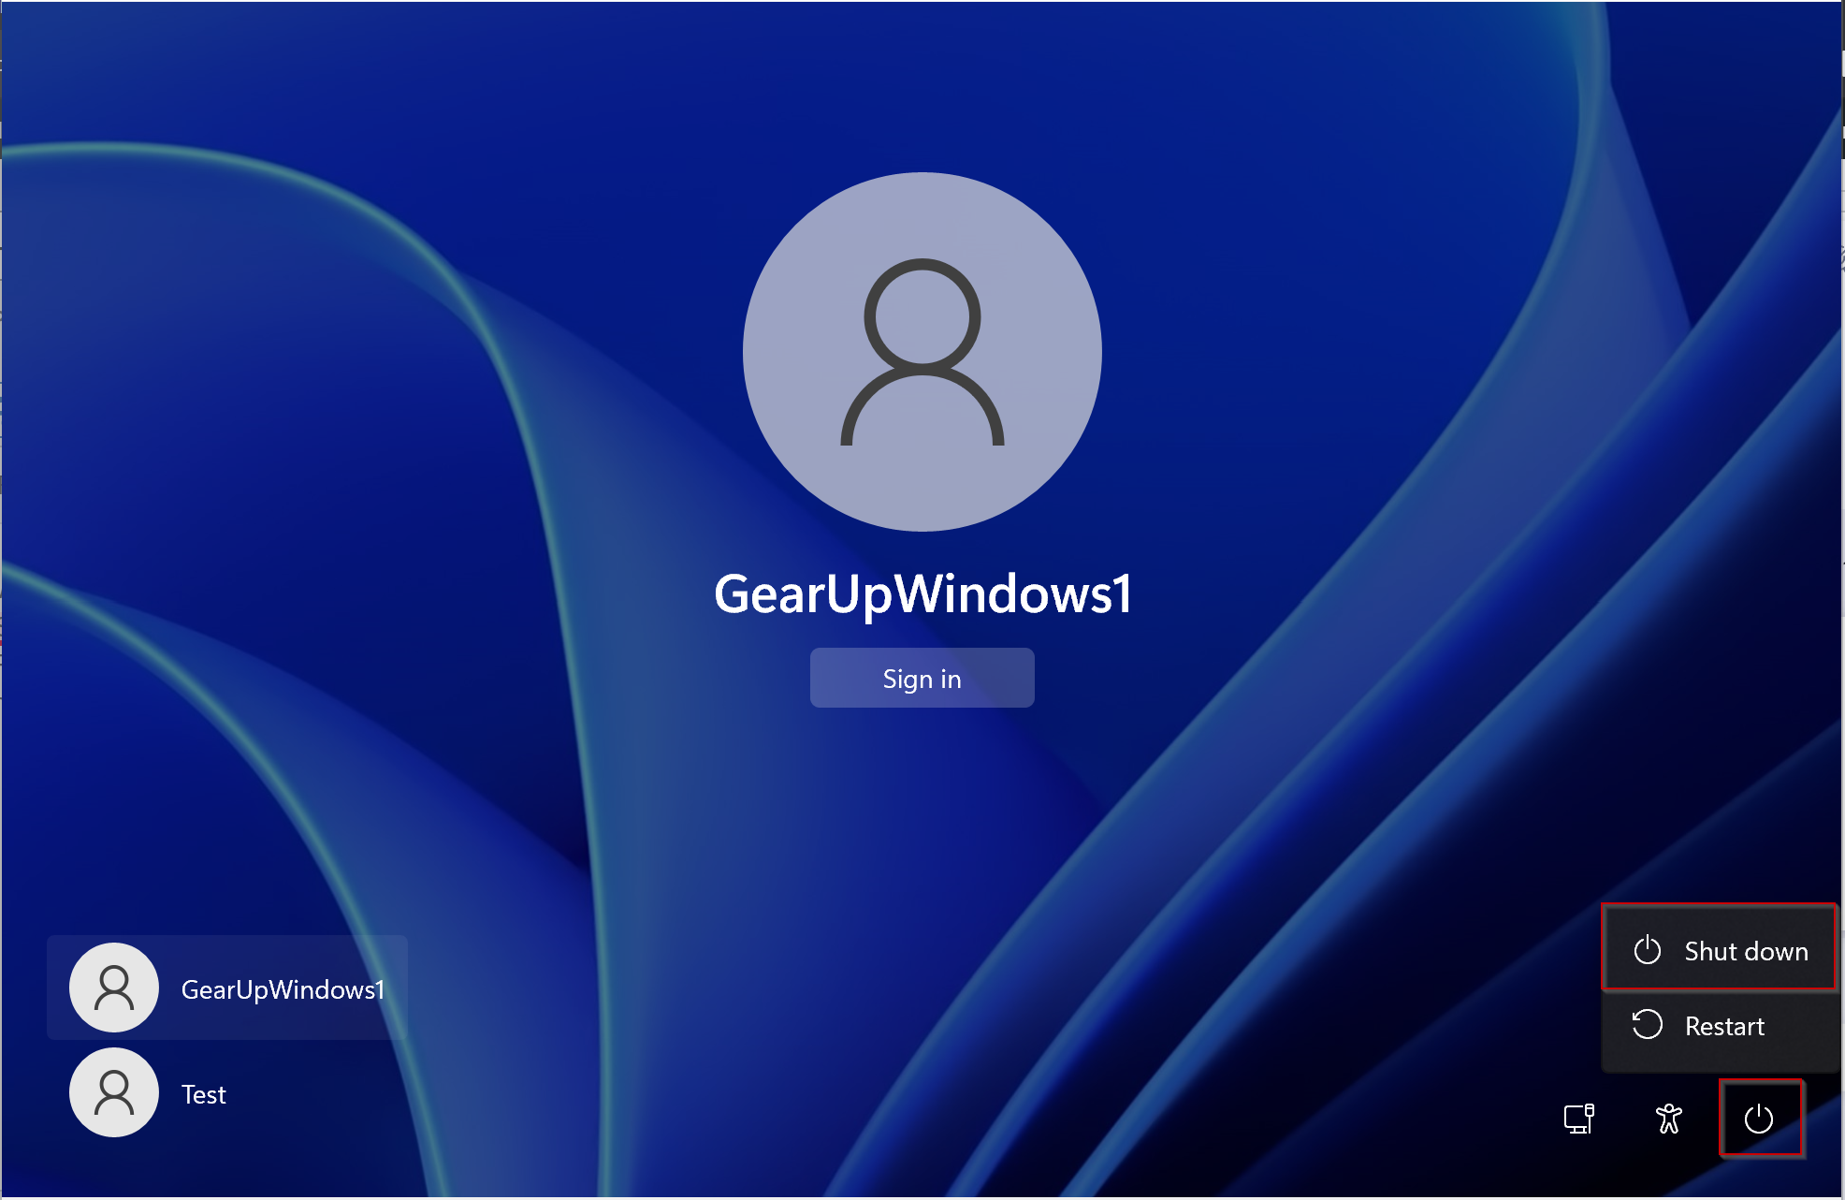The image size is (1845, 1200).
Task: Open the accessibility options icon
Action: (1668, 1119)
